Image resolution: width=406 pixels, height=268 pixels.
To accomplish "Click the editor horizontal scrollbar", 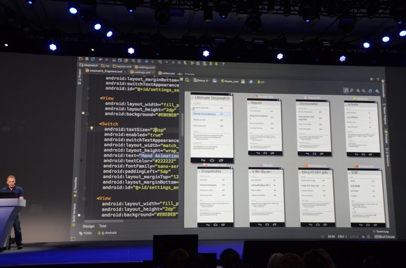I will tap(104, 221).
